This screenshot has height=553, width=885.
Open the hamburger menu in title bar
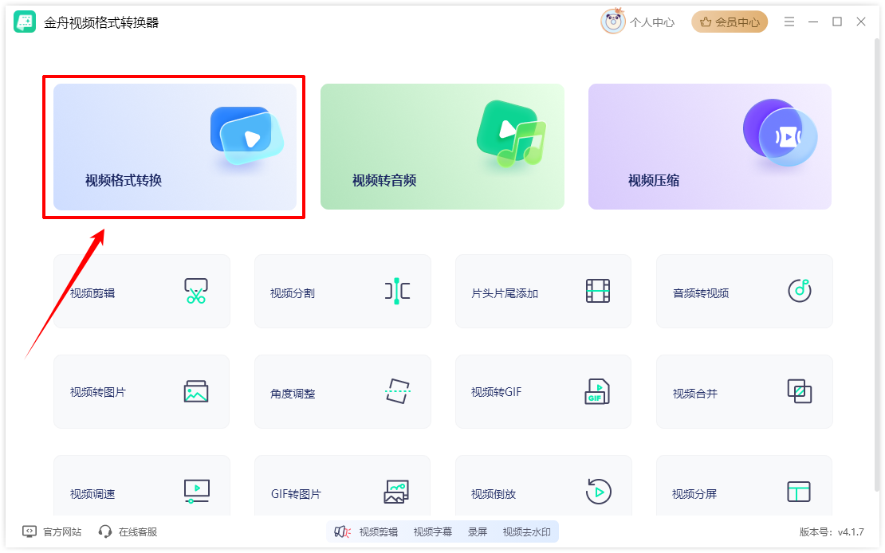tap(789, 22)
